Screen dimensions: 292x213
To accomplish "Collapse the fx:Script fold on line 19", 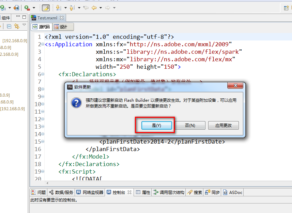I will coord(43,171).
